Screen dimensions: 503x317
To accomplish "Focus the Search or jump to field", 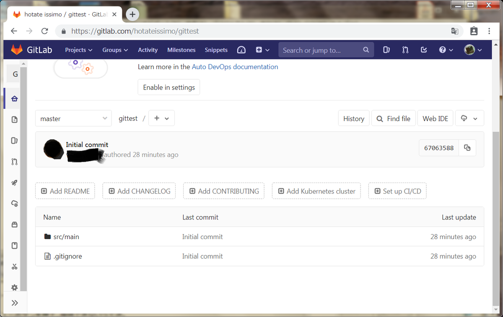I will point(326,50).
